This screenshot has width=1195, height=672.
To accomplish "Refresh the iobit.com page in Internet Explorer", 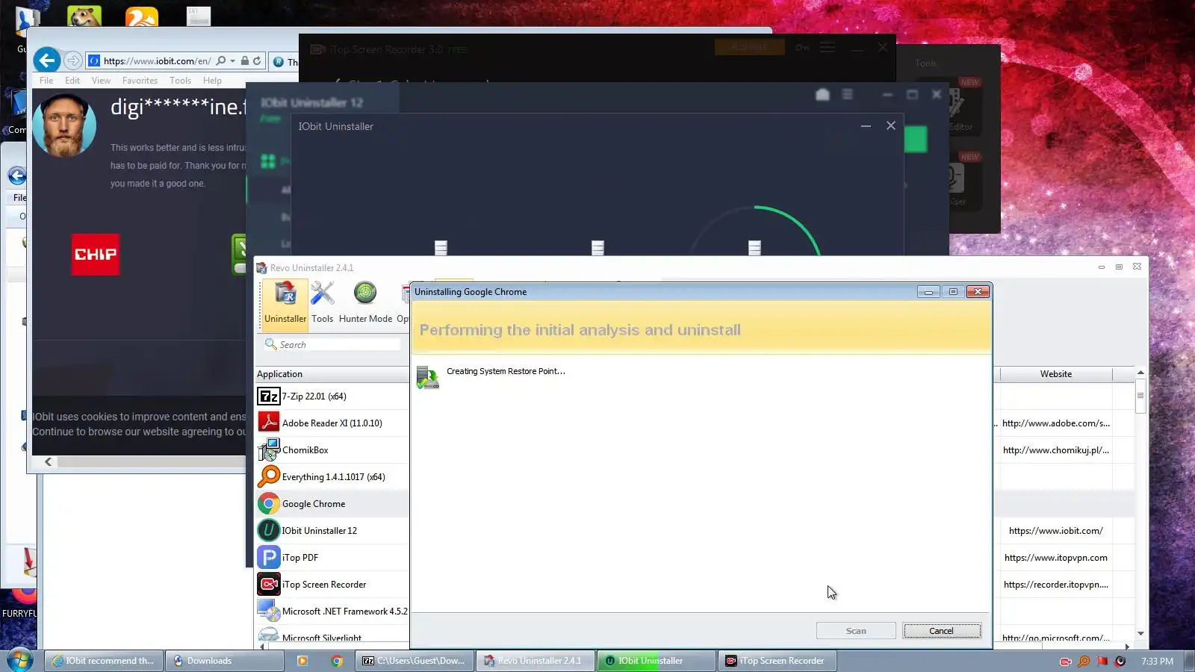I will [257, 61].
